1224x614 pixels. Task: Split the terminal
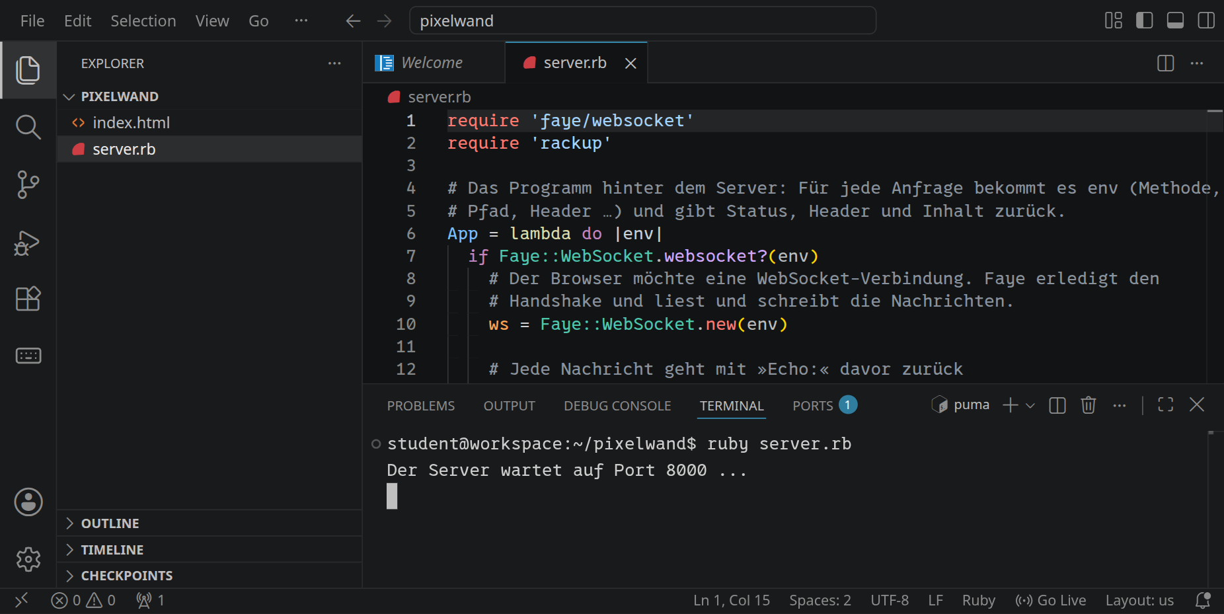(1057, 405)
